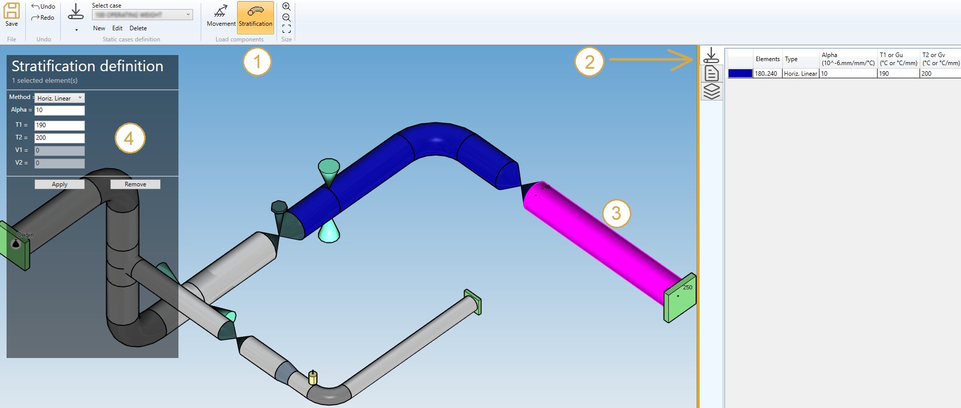
Task: Select the table cell '180..240'
Action: point(767,74)
